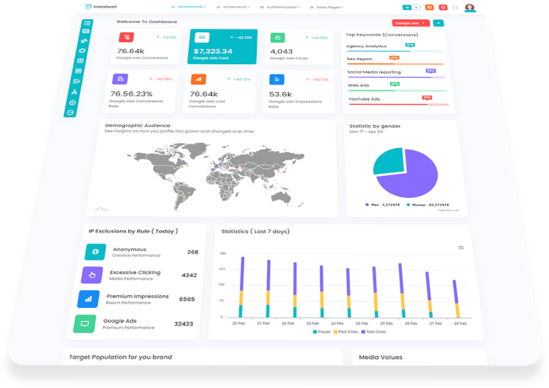Click the green Google Ads monitor icon
Image resolution: width=549 pixels, height=388 pixels.
pos(84,324)
